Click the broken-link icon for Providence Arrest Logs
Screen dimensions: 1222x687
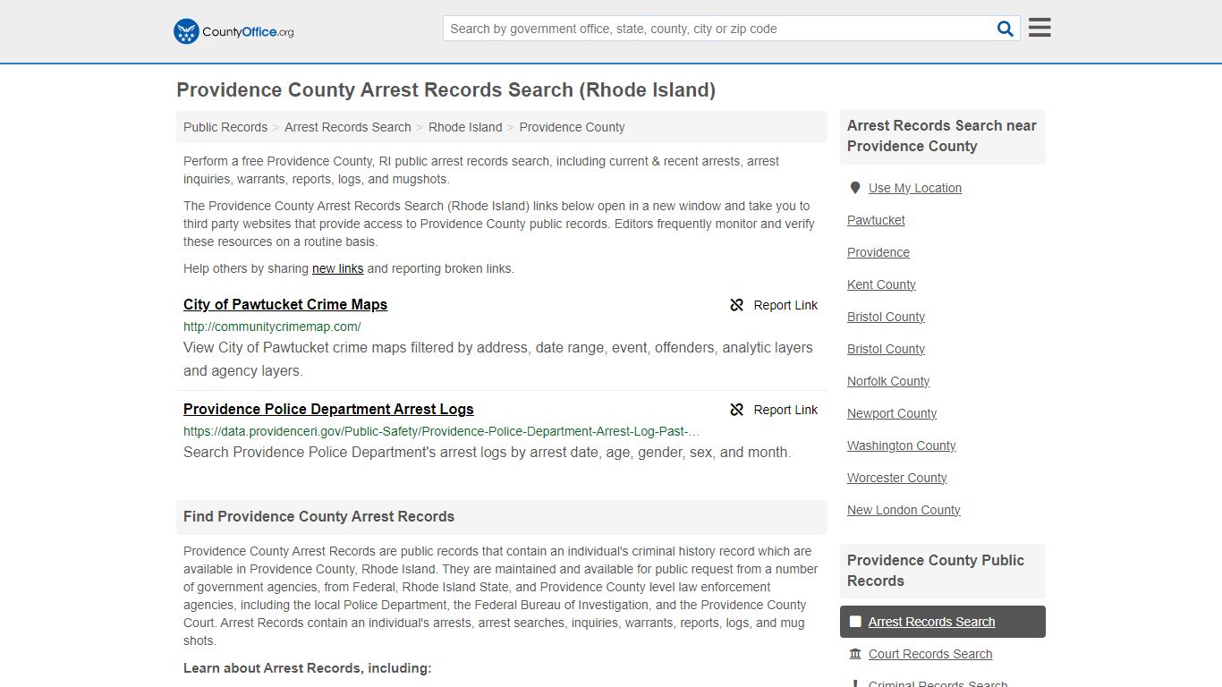pos(737,410)
